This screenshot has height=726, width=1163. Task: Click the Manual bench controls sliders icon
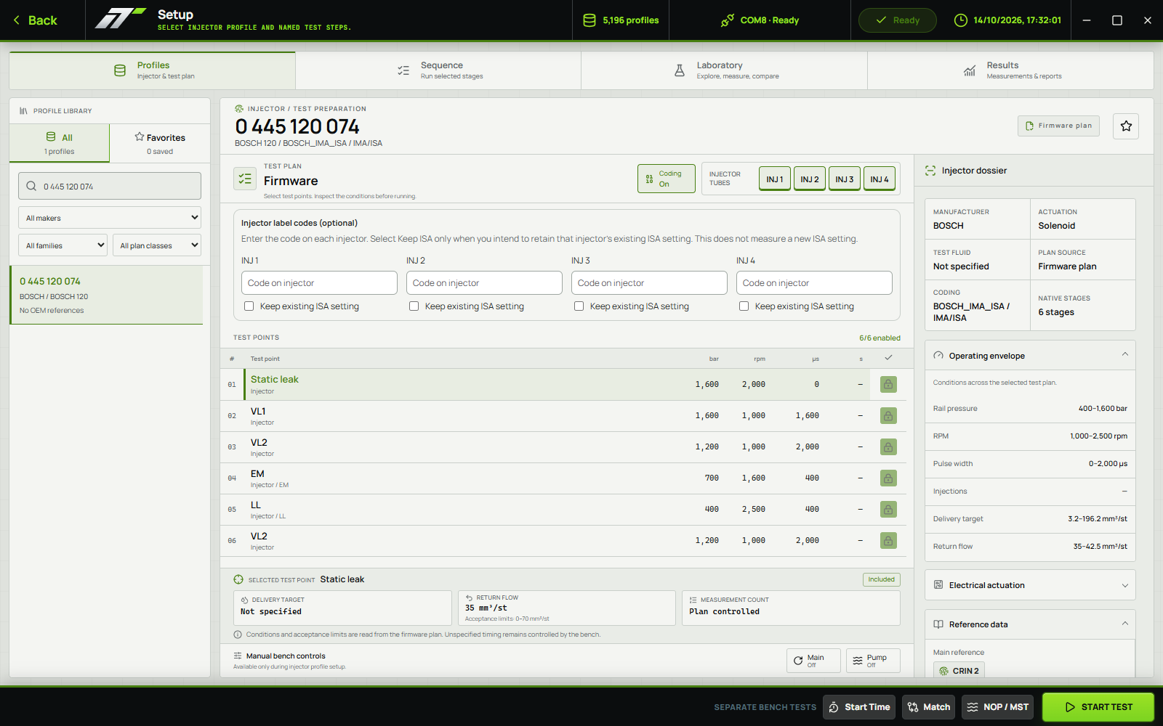[x=238, y=656]
